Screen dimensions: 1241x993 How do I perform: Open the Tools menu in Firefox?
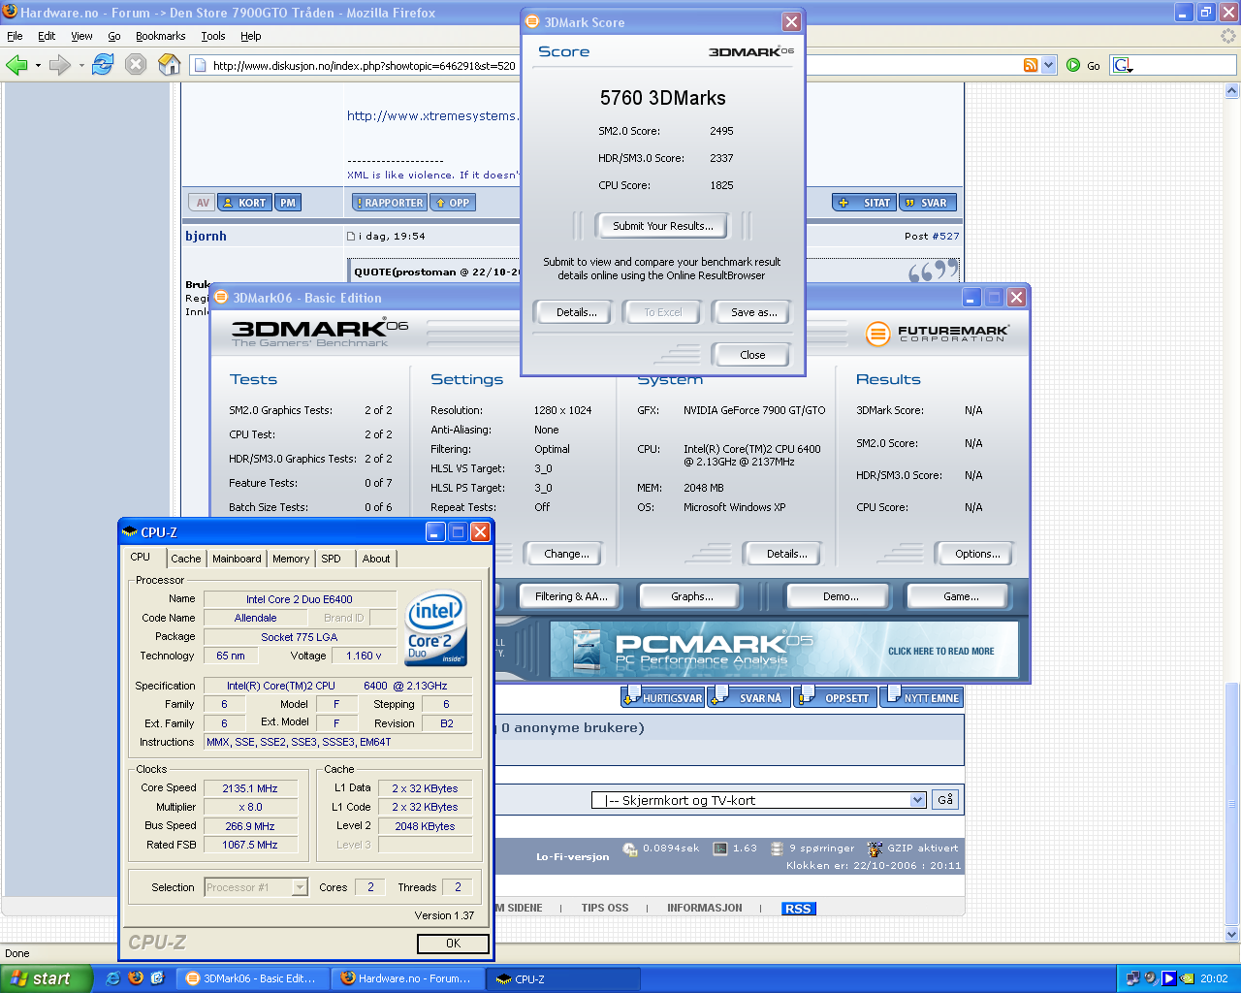pyautogui.click(x=213, y=36)
